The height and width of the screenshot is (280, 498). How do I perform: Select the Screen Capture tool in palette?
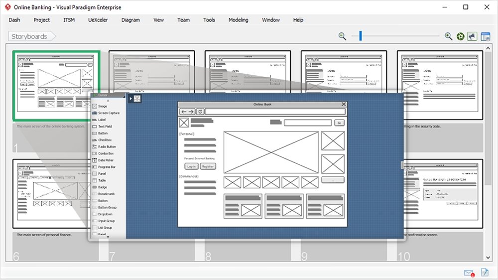pos(106,113)
